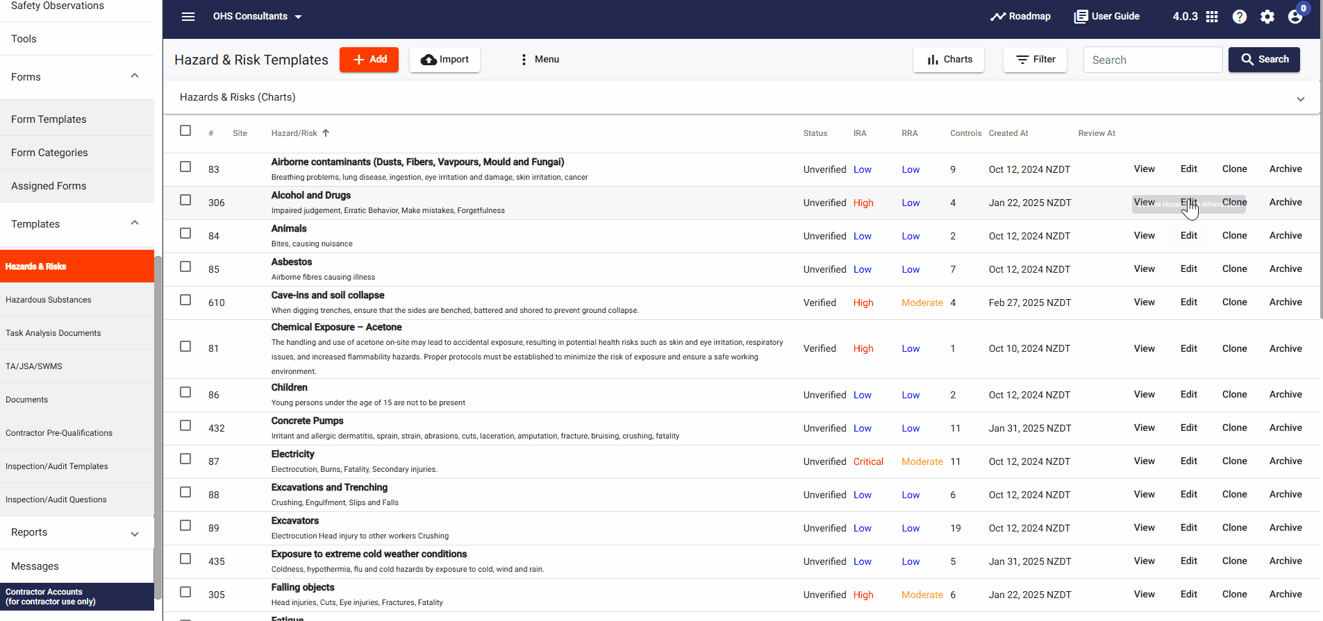
Task: Click the Excavations and Trenching title
Action: coord(329,487)
